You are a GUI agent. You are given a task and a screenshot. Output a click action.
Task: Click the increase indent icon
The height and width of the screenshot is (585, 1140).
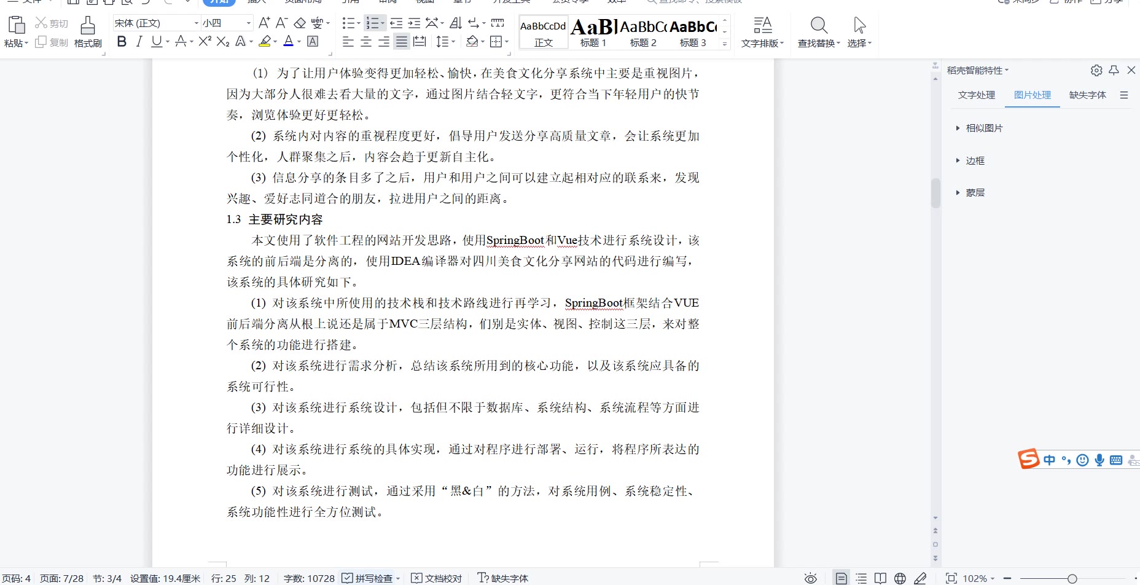[x=415, y=23]
